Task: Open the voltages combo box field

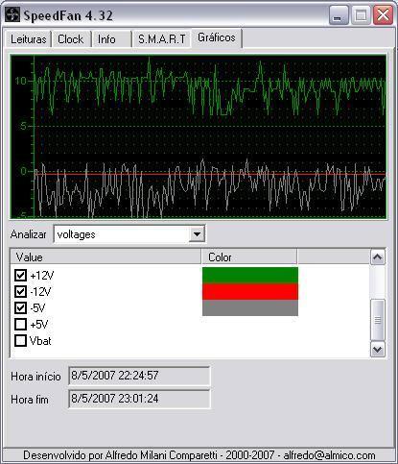Action: [x=129, y=234]
